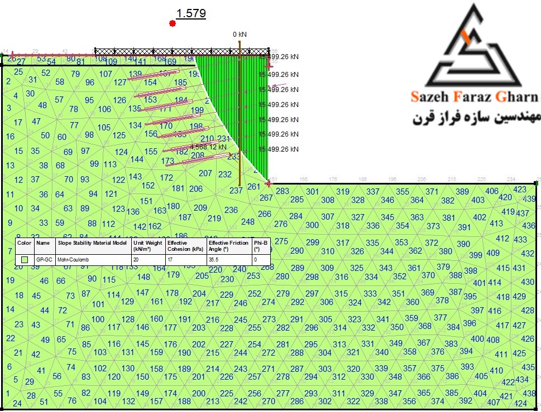Select mesh element number 51

point(44,401)
